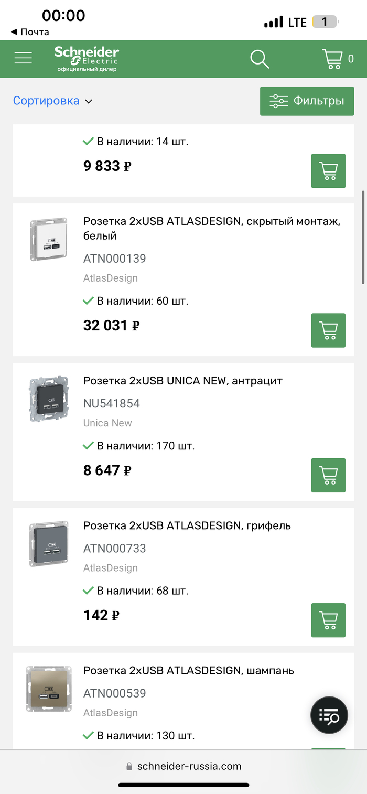The height and width of the screenshot is (794, 367).
Task: Open the floating catalog search button
Action: point(329,715)
